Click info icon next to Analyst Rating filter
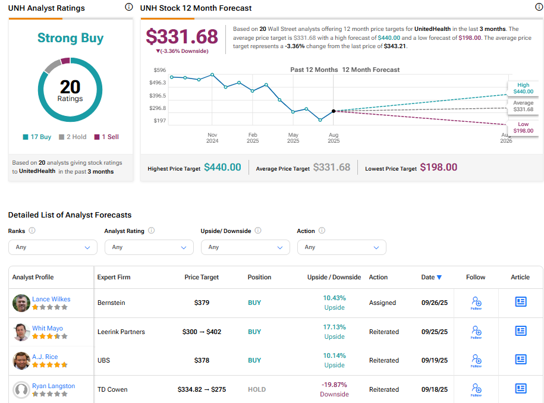 point(152,231)
